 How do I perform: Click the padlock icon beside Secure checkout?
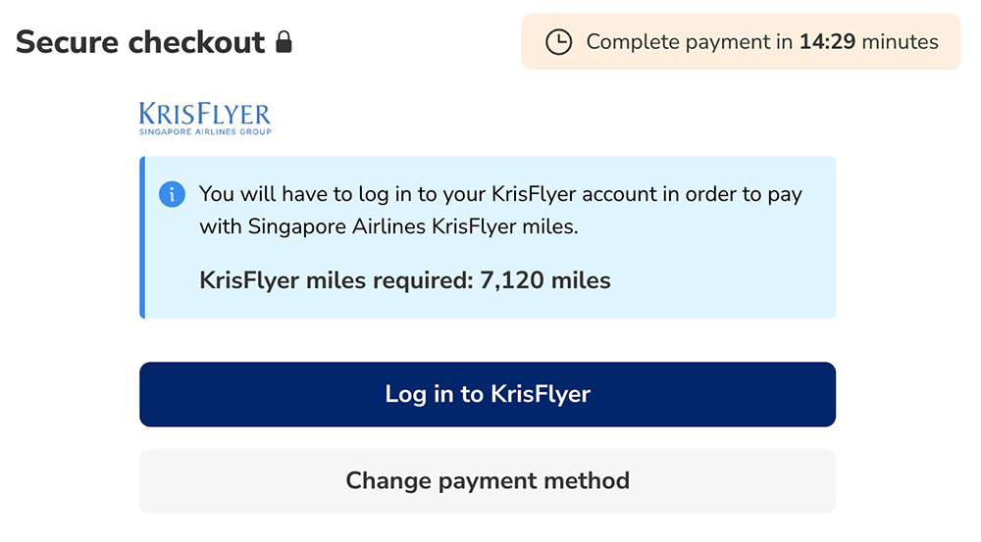284,42
